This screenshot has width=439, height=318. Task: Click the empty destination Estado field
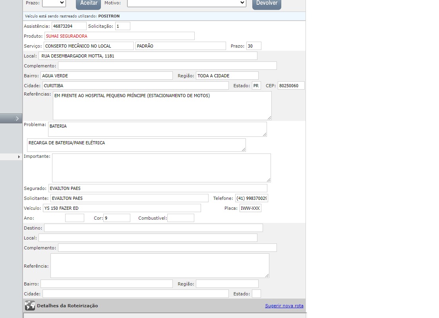[x=257, y=294]
